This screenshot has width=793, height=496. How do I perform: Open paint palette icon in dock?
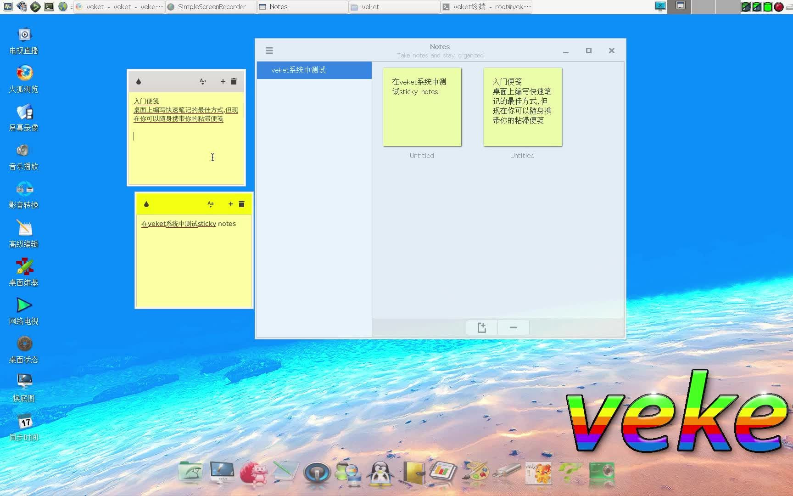click(x=475, y=473)
